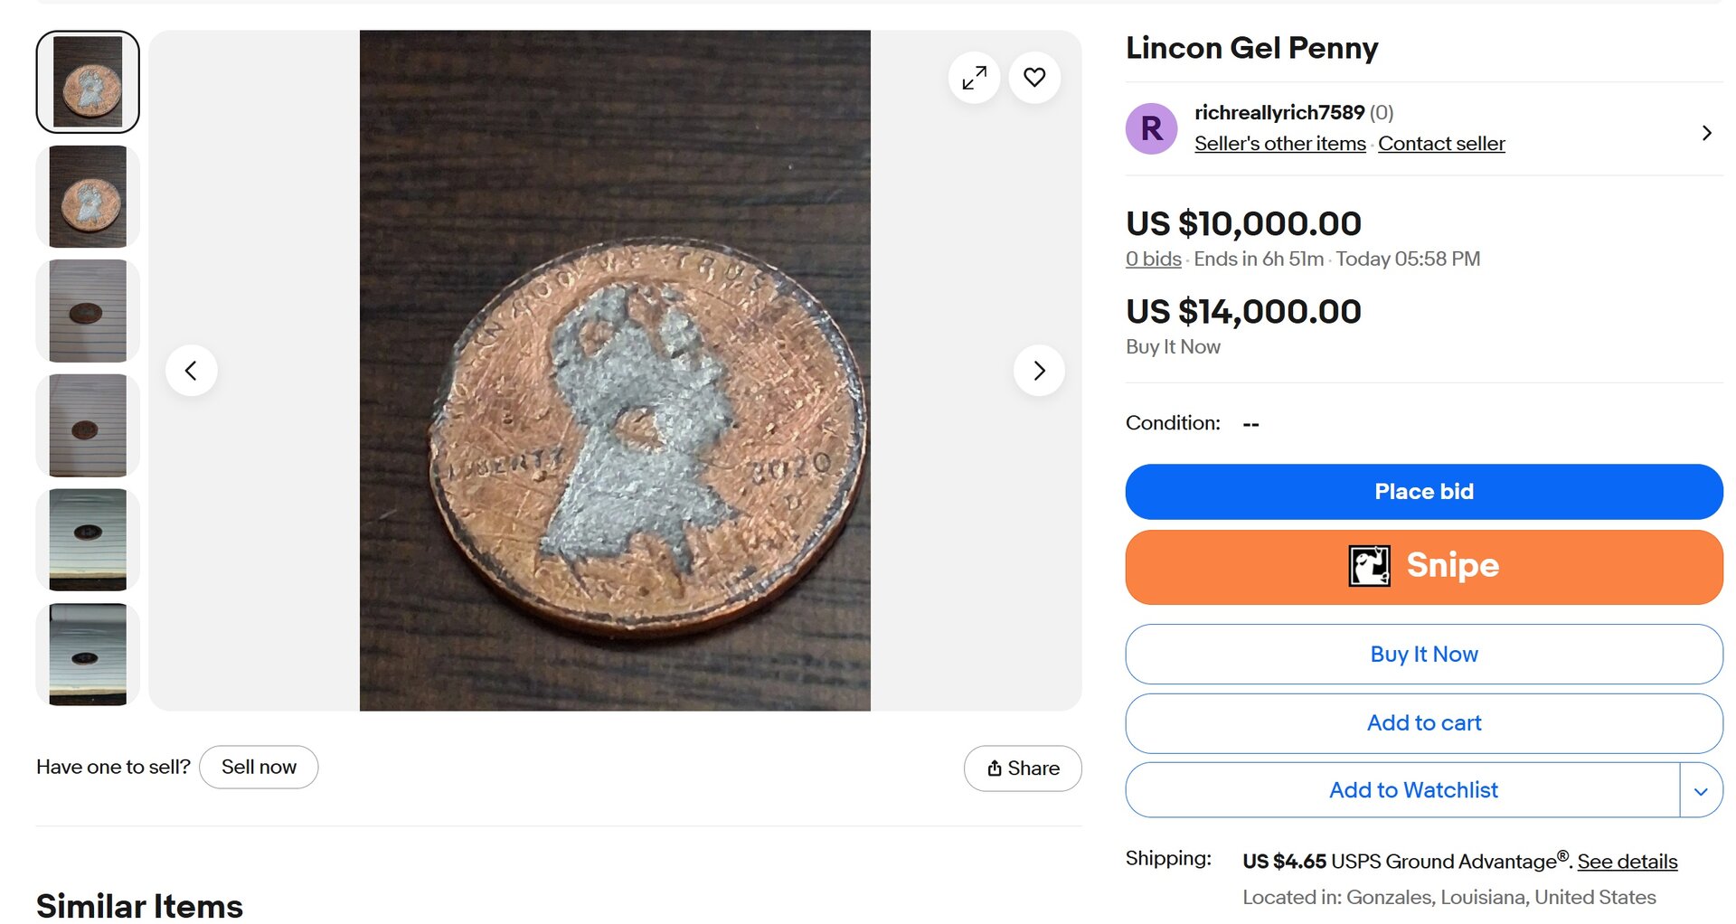The width and height of the screenshot is (1736, 924).
Task: Buy the penny now for $14,000
Action: pyautogui.click(x=1423, y=654)
